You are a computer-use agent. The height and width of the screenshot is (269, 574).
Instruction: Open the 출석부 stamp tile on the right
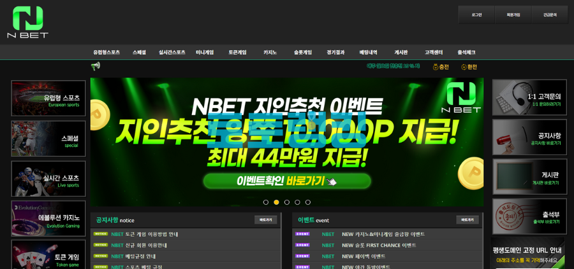(x=530, y=216)
